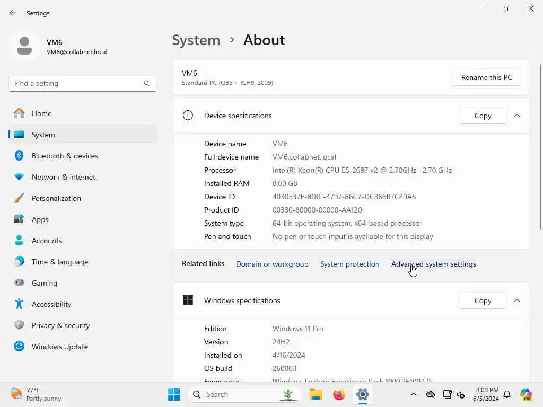Viewport: 543px width, 407px height.
Task: Click the Gaming controller icon
Action: (19, 282)
